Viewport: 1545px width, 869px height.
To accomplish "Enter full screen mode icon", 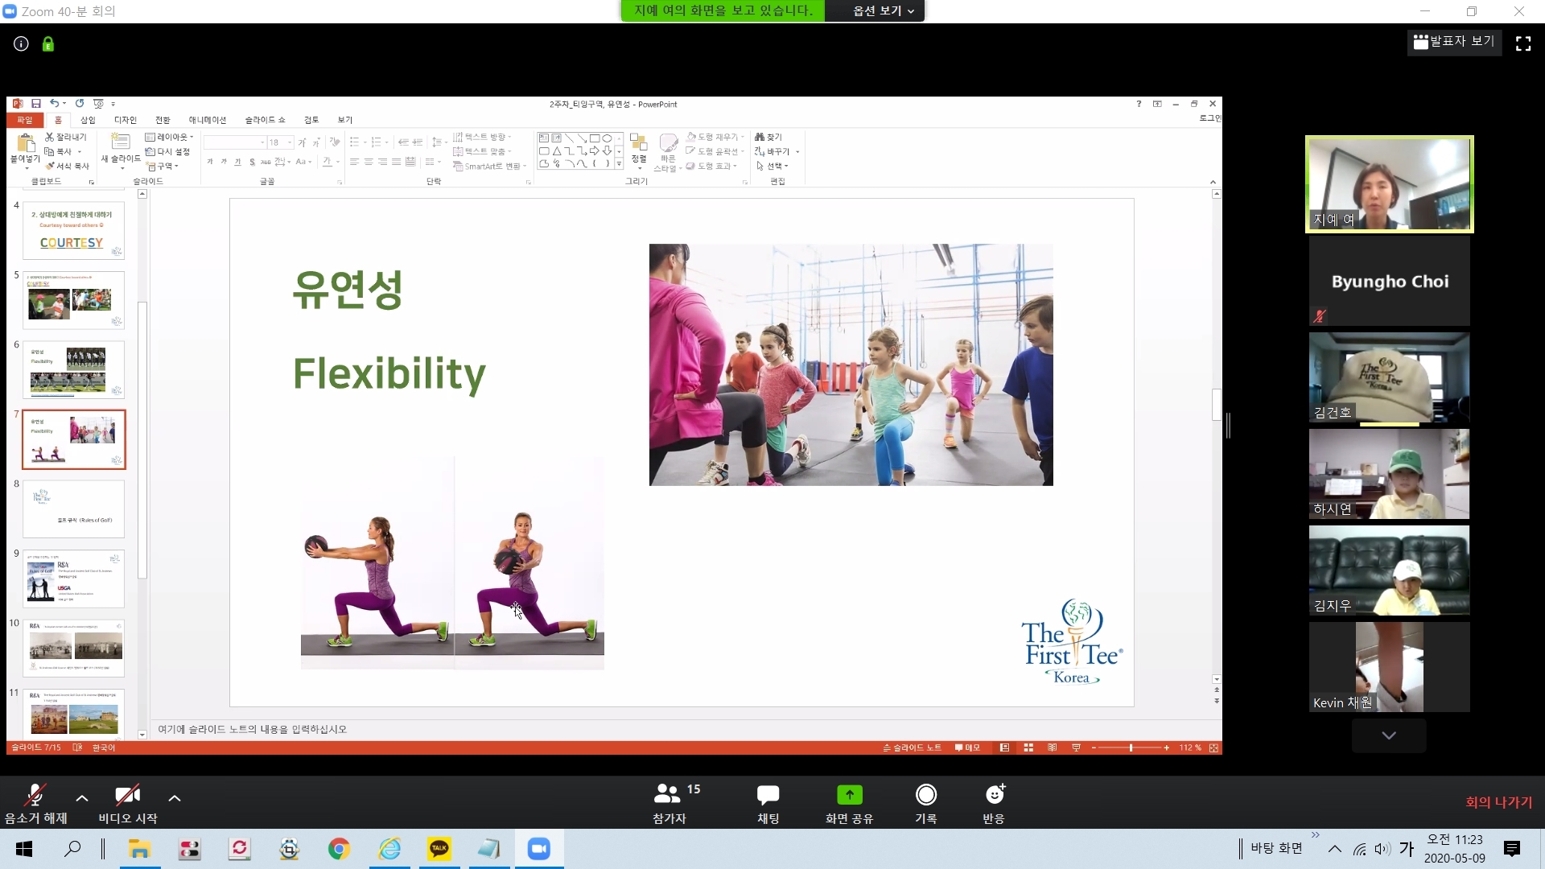I will coord(1522,44).
